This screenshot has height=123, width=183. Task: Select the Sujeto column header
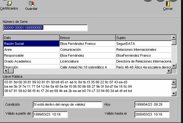click(144, 38)
